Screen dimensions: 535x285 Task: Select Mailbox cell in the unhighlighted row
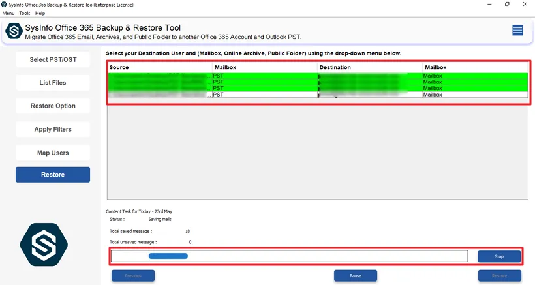point(475,95)
